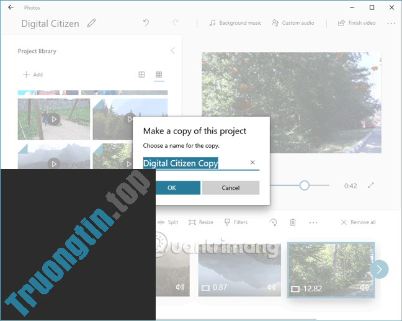Minimize the Photos window
This screenshot has width=402, height=321.
pos(352,7)
